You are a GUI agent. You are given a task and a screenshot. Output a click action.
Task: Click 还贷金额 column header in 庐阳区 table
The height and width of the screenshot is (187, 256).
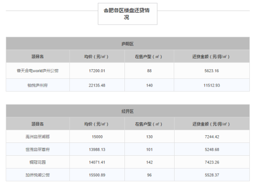pyautogui.click(x=211, y=56)
